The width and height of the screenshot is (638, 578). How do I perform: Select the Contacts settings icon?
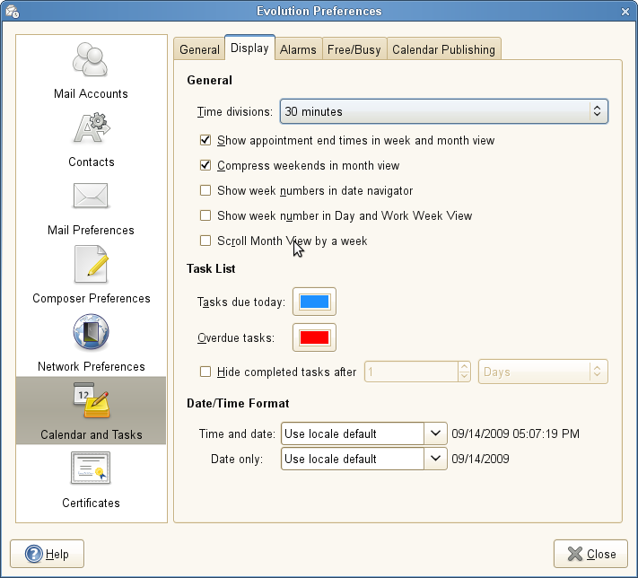pos(92,127)
